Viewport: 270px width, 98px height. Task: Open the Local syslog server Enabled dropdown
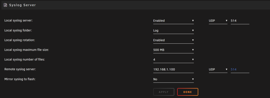pyautogui.click(x=173, y=21)
